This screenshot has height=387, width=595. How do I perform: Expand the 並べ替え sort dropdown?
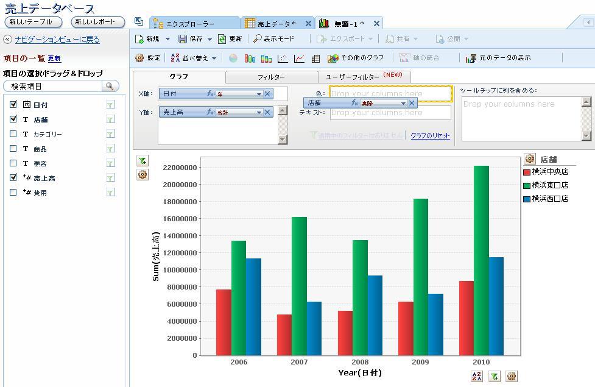coord(214,59)
